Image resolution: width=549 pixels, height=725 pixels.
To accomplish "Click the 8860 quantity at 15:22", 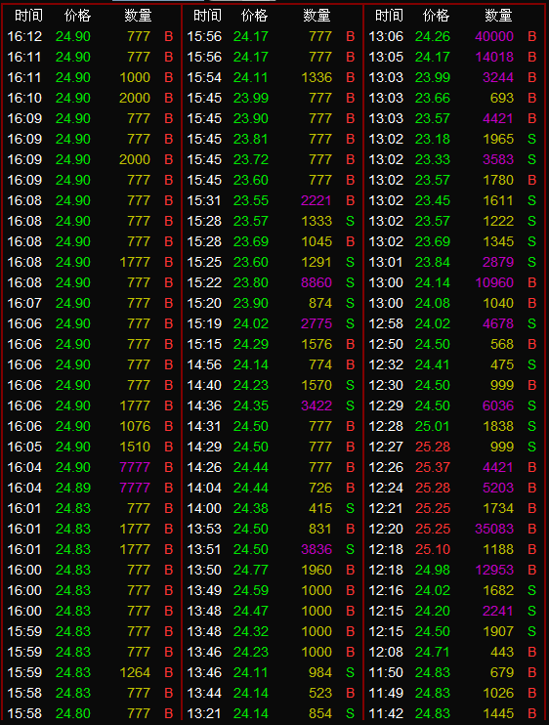I will (317, 282).
